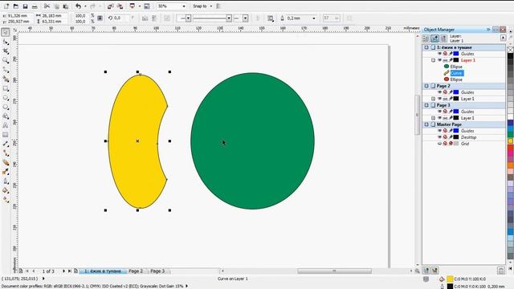
Task: Select red Ellipse in Object Manager
Action: [x=456, y=79]
